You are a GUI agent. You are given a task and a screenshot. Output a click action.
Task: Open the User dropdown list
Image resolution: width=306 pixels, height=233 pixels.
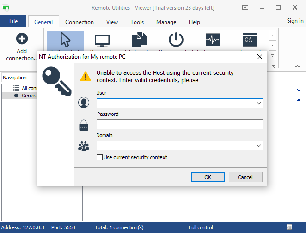tap(259, 103)
